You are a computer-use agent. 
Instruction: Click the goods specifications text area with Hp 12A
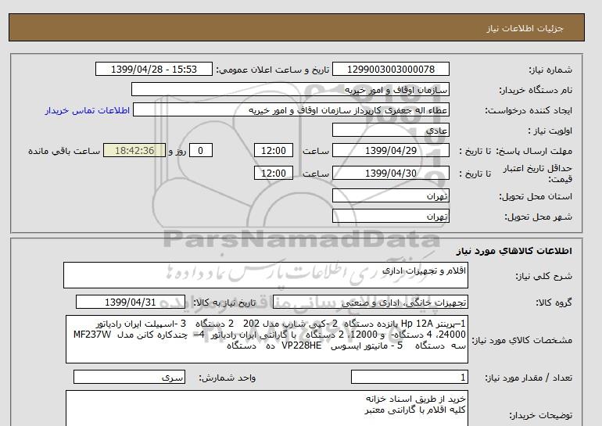[267, 339]
